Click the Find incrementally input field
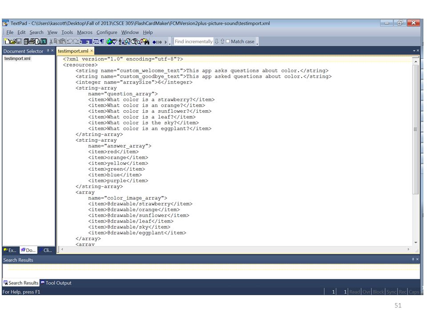The height and width of the screenshot is (320, 427). pos(193,41)
